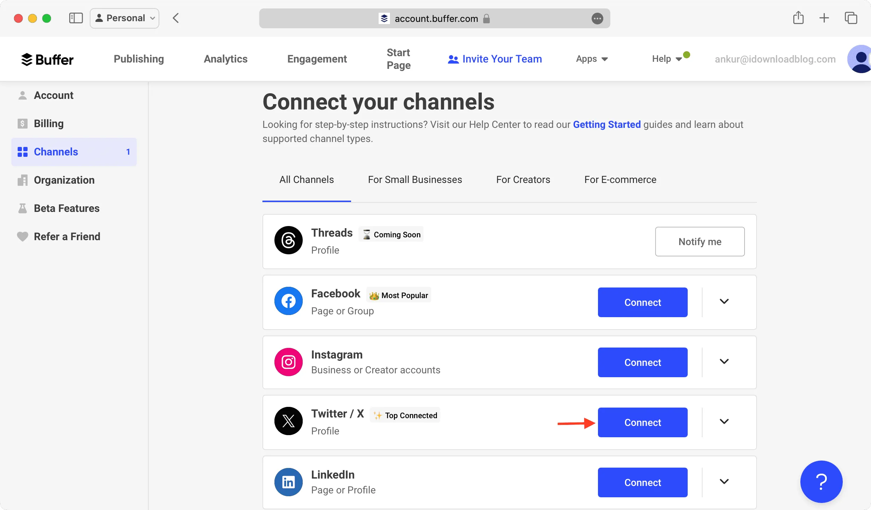Viewport: 871px width, 510px height.
Task: Show the tab overview icon
Action: point(851,18)
